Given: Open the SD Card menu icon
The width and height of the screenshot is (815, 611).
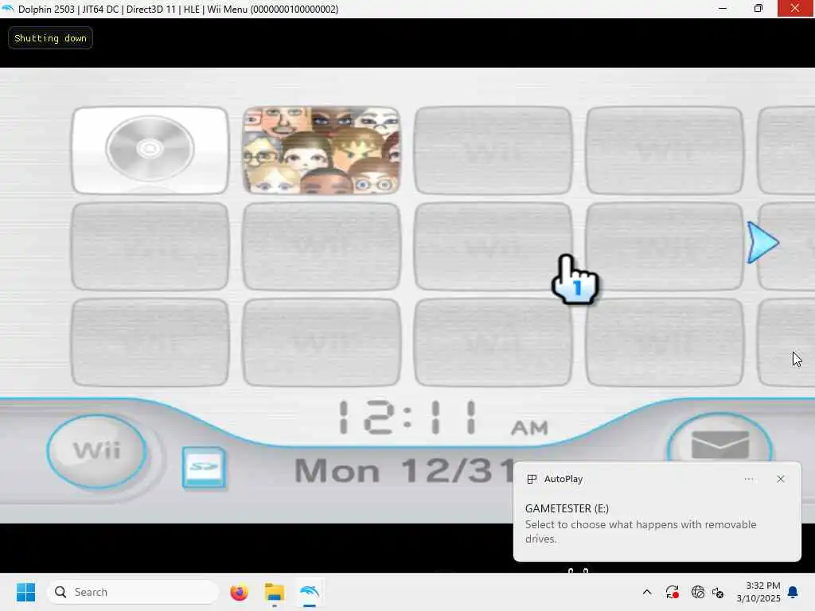Looking at the screenshot, I should pyautogui.click(x=204, y=468).
